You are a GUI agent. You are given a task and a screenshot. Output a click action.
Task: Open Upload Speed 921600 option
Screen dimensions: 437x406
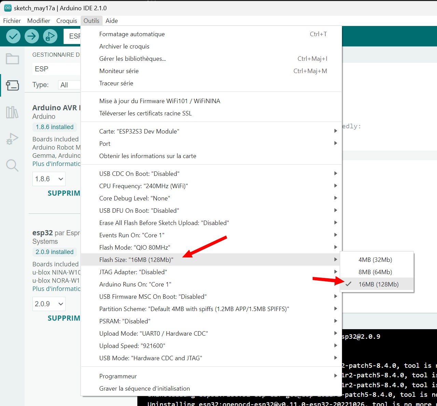point(211,346)
